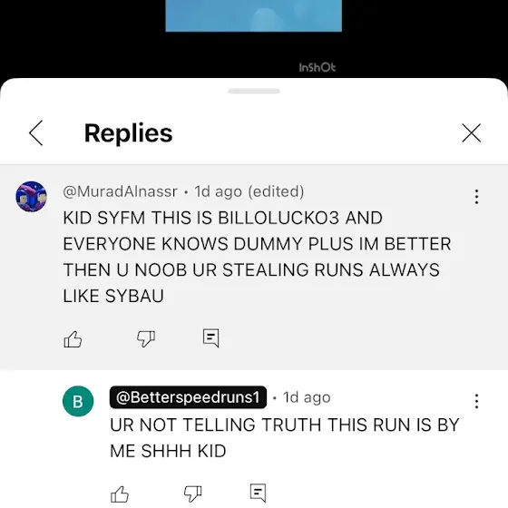Tap the sheet drag handle bar
Image resolution: width=508 pixels, height=508 pixels.
[254, 92]
